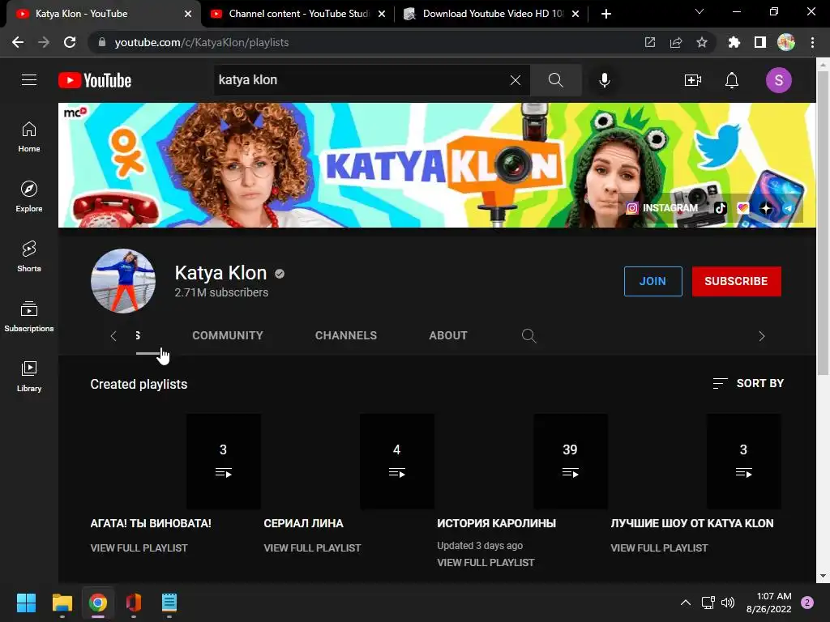Click the page vertical scrollbar

coord(824,222)
